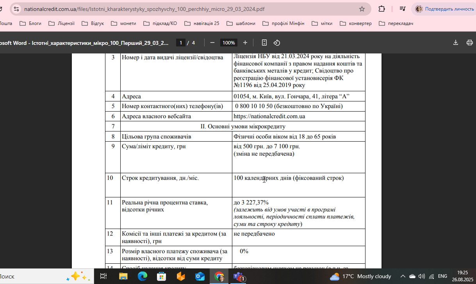
Task: Print the PDF document
Action: click(x=470, y=43)
